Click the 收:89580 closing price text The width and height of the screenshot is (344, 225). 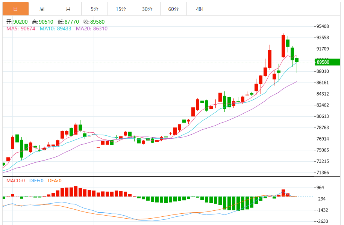[x=94, y=22]
